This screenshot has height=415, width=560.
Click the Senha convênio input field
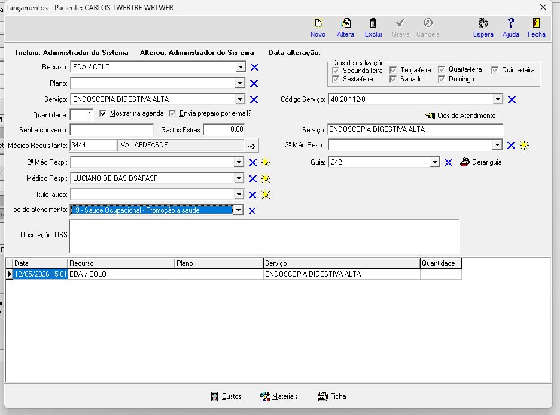point(112,129)
